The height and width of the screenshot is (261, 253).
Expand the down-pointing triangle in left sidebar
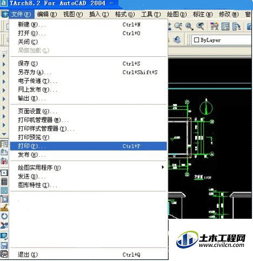click(4, 134)
